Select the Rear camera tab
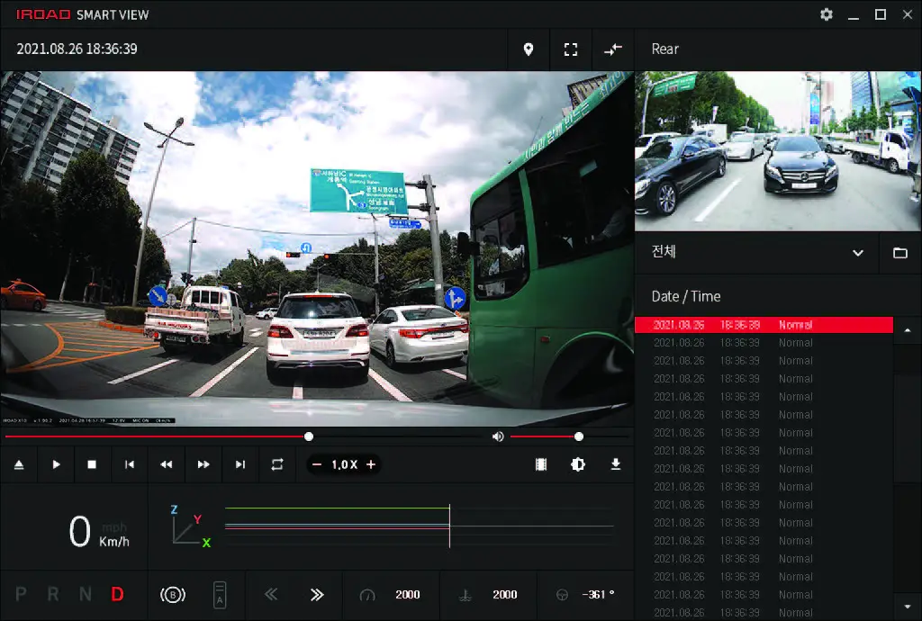The width and height of the screenshot is (922, 621). pyautogui.click(x=665, y=49)
